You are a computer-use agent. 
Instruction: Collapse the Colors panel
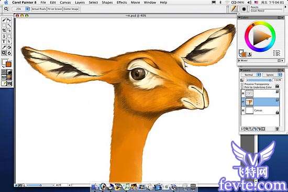click(239, 17)
